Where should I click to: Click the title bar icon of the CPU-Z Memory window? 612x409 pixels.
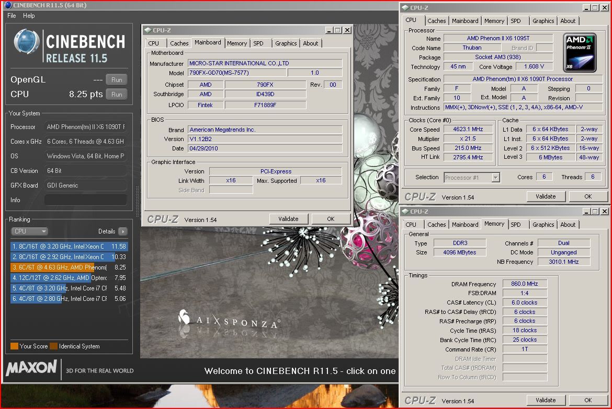[405, 212]
